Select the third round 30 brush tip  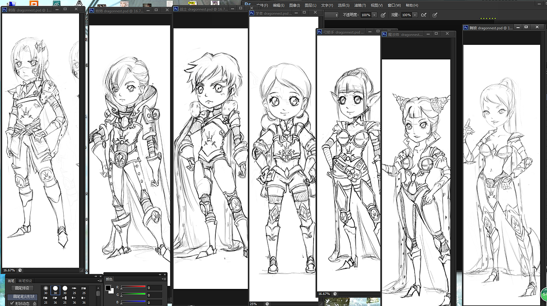[65, 290]
